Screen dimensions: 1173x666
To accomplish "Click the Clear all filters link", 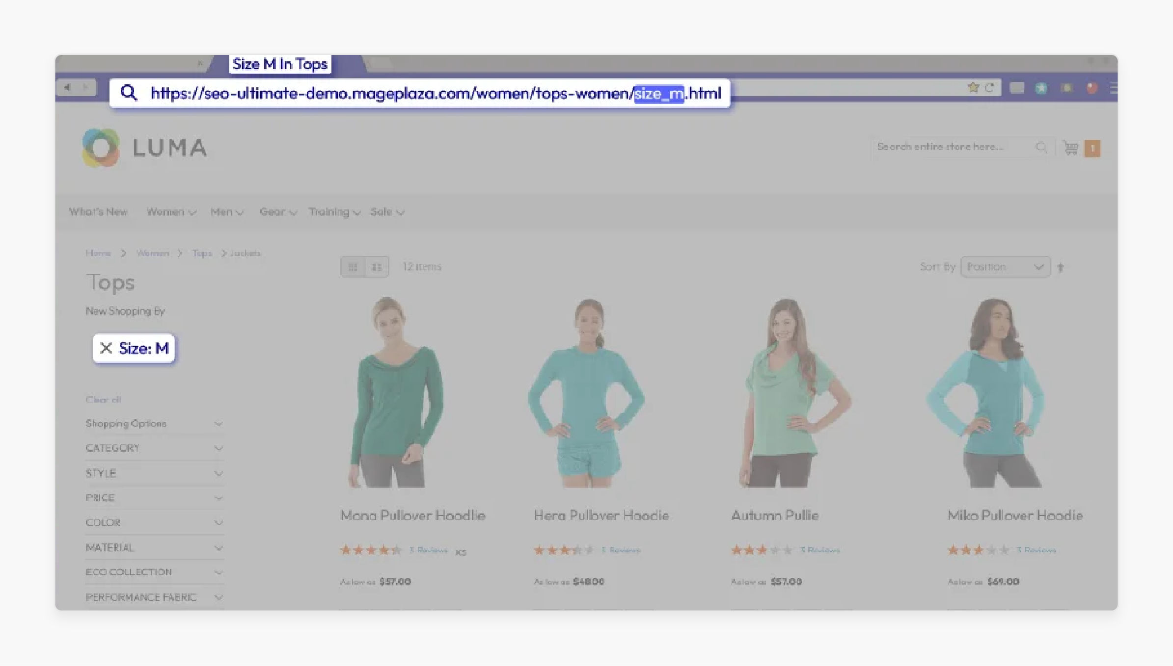I will [103, 400].
